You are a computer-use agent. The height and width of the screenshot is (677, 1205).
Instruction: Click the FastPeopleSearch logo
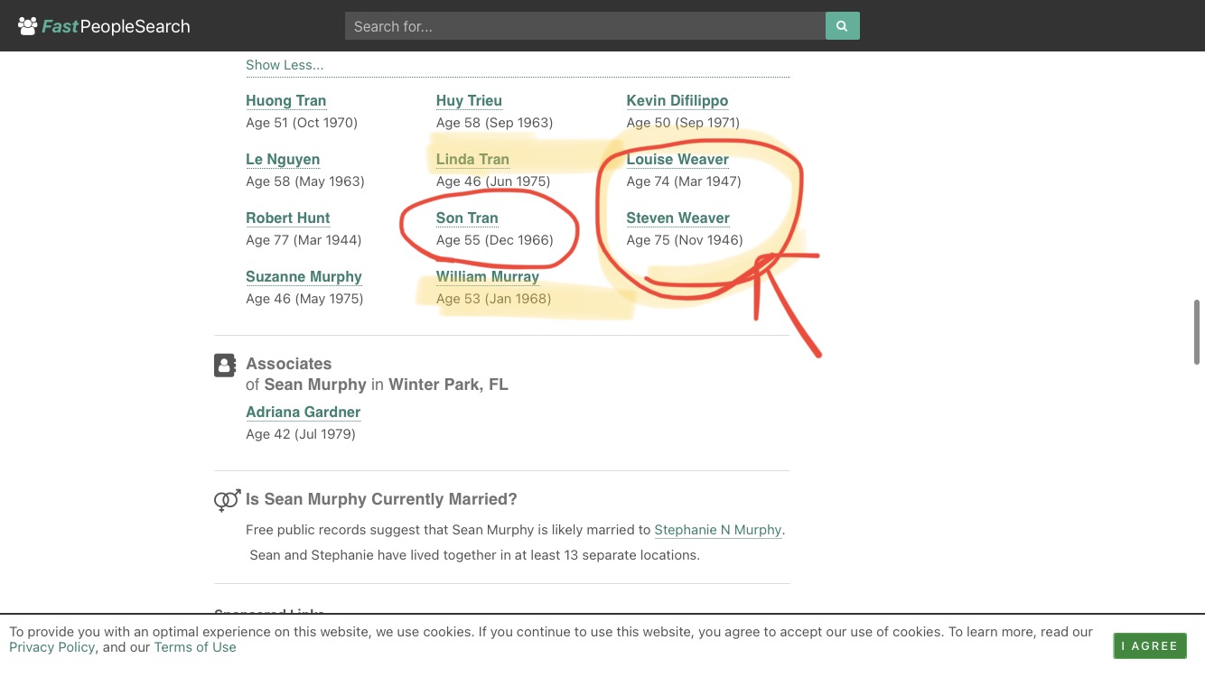[x=104, y=26]
